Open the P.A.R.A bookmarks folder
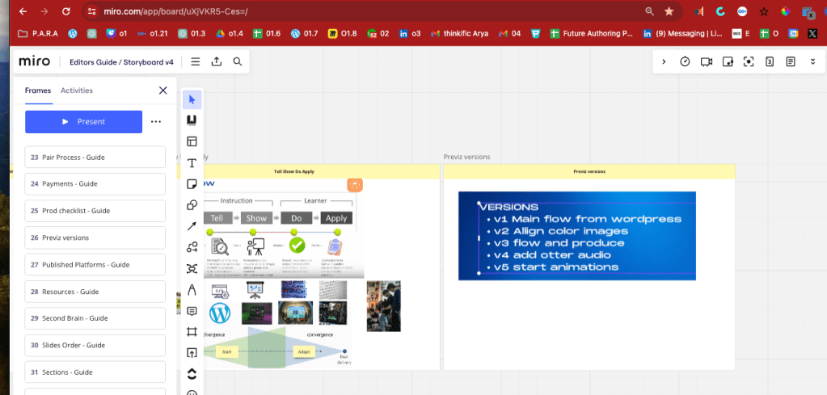This screenshot has height=395, width=827. coord(38,33)
